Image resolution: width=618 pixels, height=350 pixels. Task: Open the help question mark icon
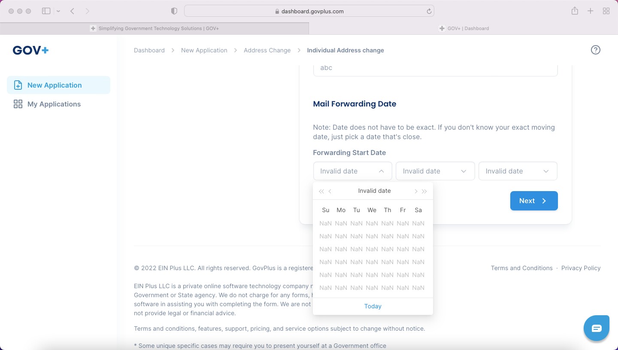[x=596, y=50]
